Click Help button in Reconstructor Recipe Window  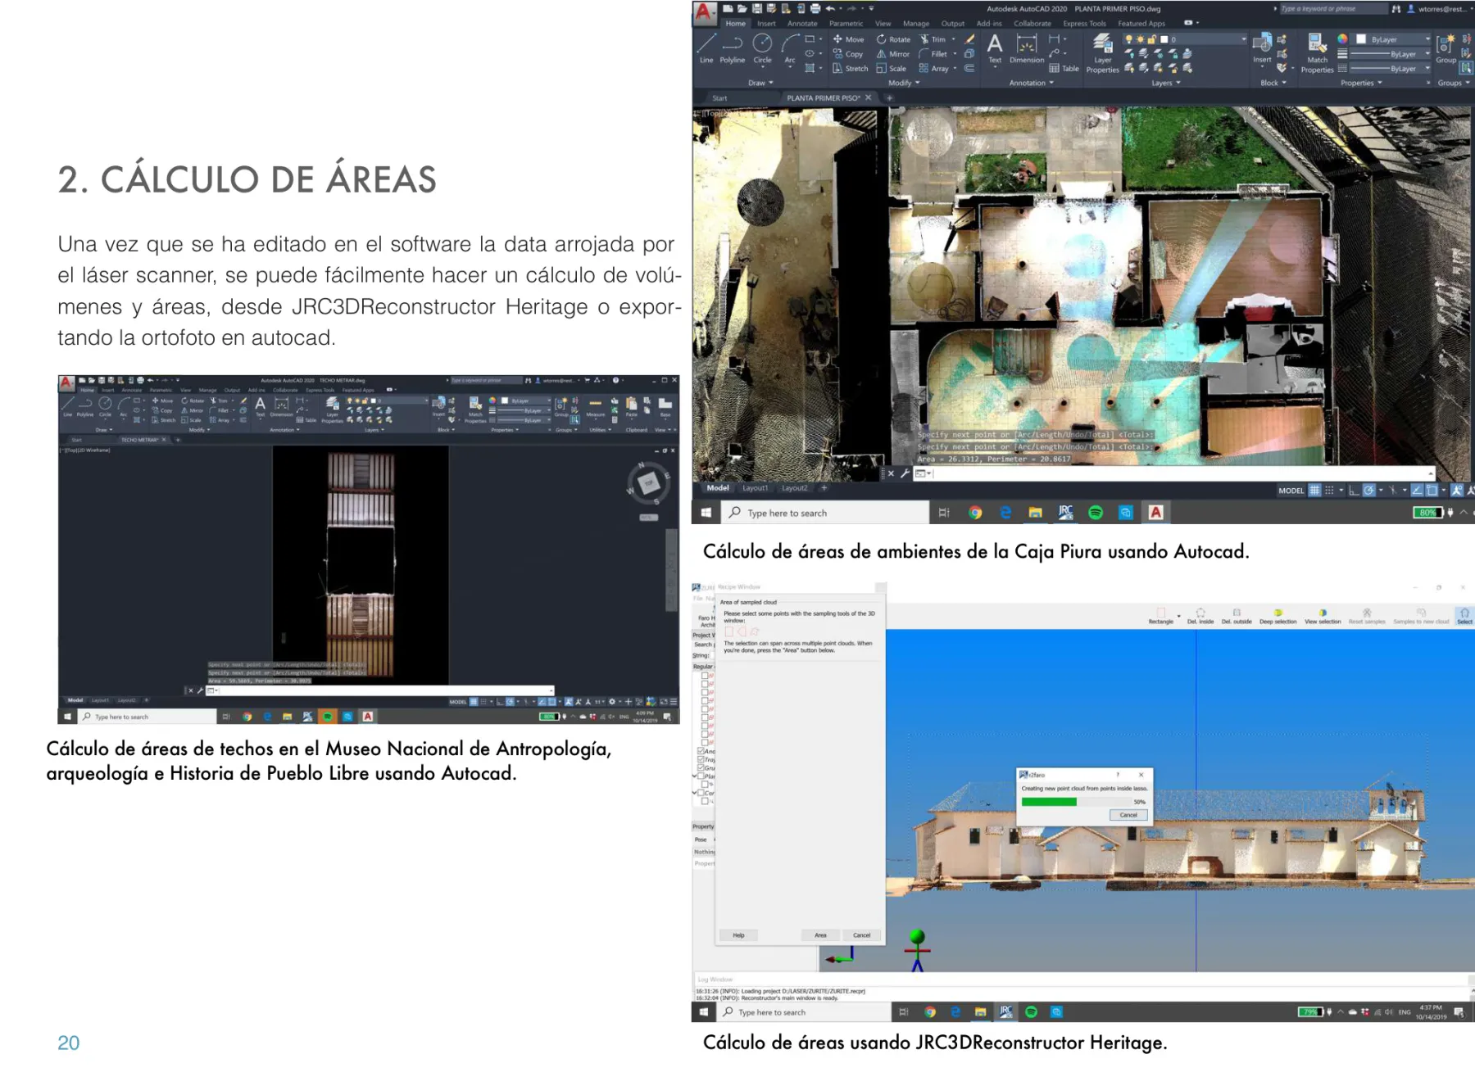[738, 935]
